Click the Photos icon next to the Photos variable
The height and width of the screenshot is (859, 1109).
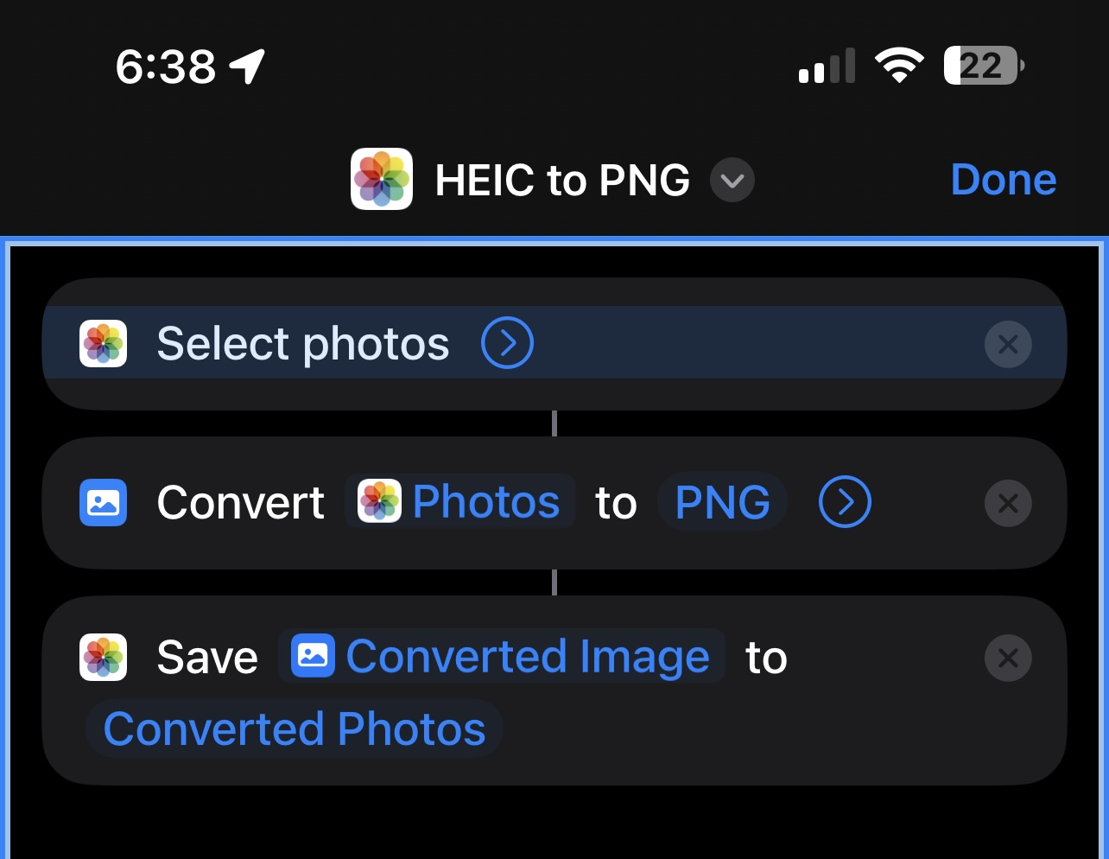point(380,501)
